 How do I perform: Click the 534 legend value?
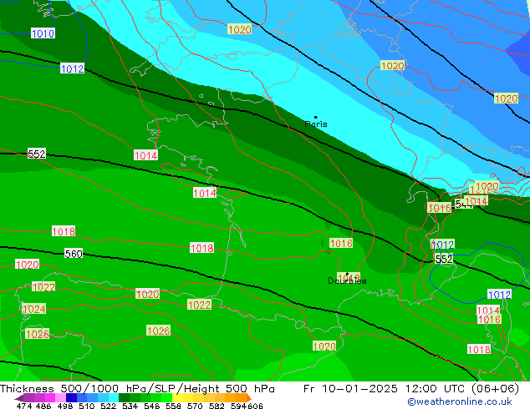[x=130, y=406]
